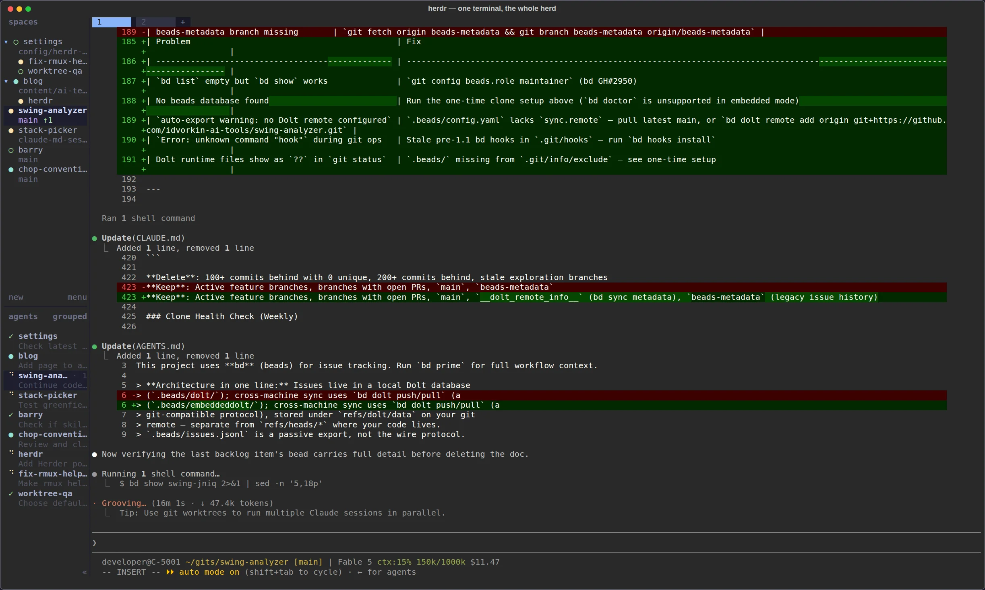Click the 'main ↑1' branch label
This screenshot has width=985, height=590.
coord(35,120)
